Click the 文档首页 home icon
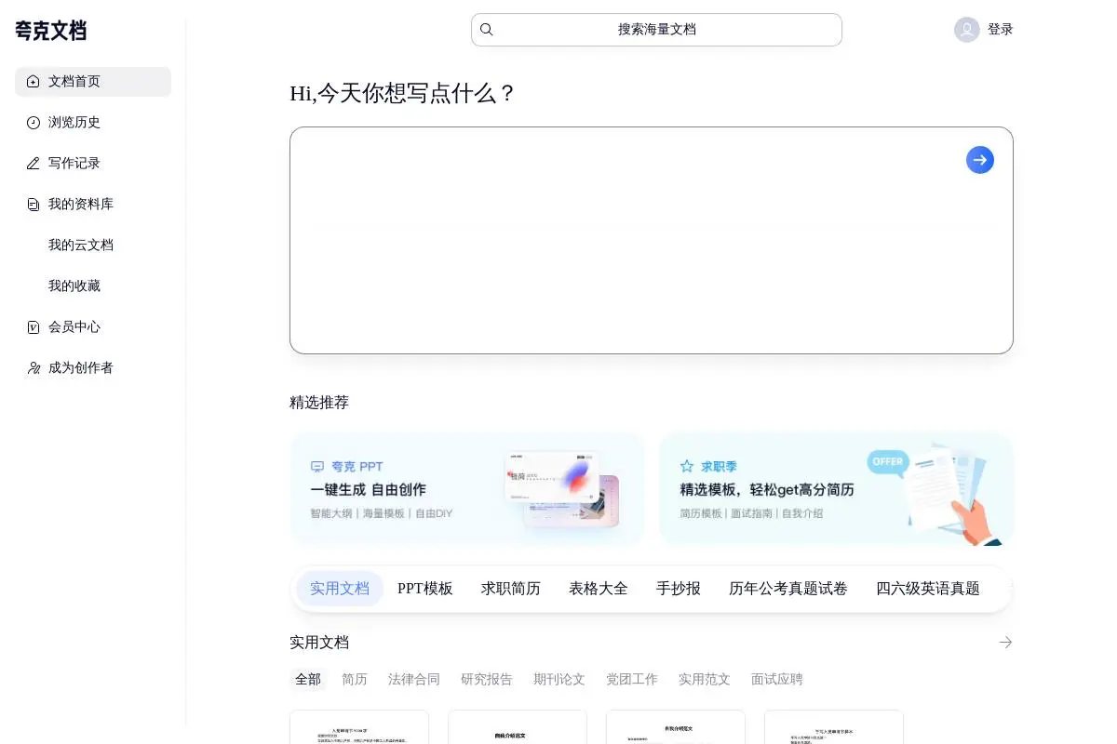 [x=34, y=82]
